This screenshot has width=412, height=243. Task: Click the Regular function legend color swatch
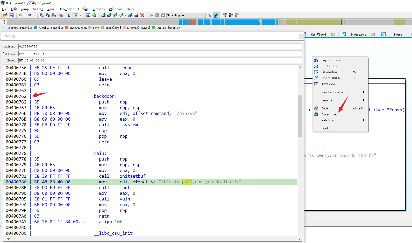click(36, 28)
